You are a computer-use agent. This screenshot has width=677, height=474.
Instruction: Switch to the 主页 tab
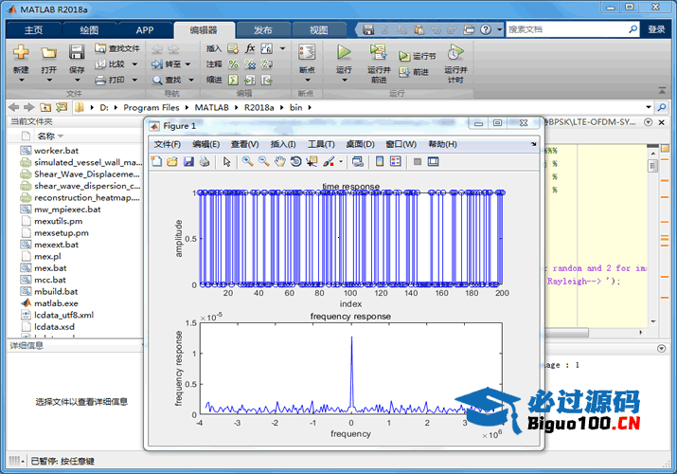point(33,30)
